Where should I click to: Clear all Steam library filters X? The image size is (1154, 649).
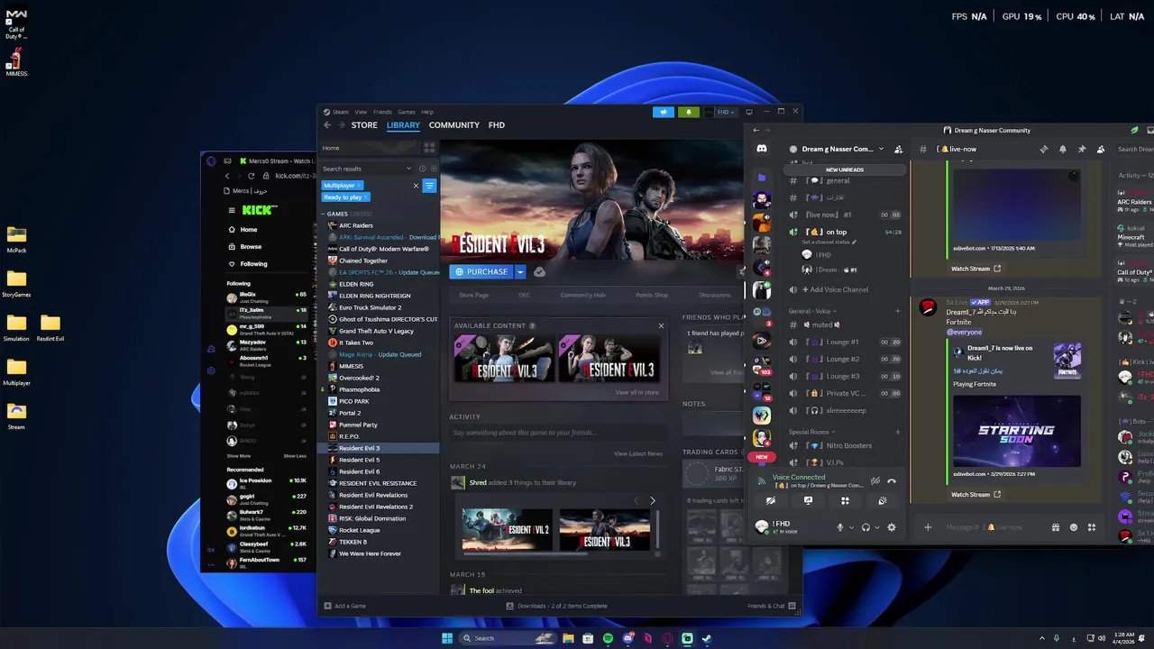click(x=416, y=186)
